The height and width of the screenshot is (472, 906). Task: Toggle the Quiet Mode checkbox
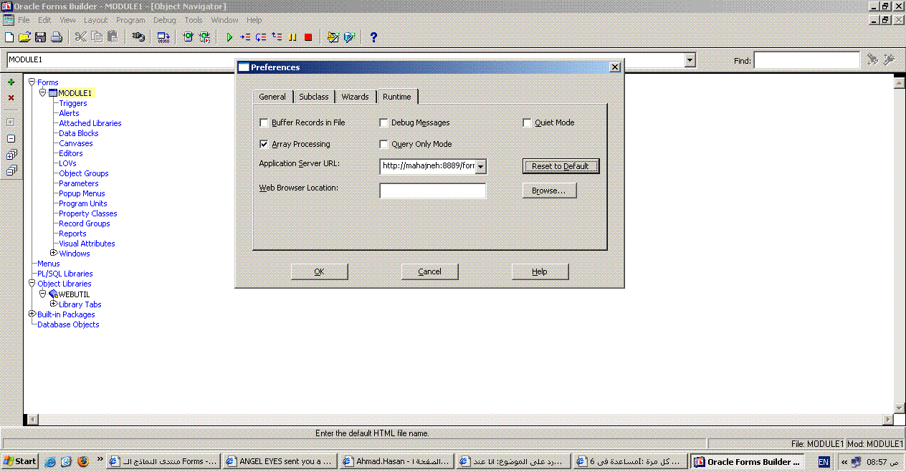[x=527, y=123]
